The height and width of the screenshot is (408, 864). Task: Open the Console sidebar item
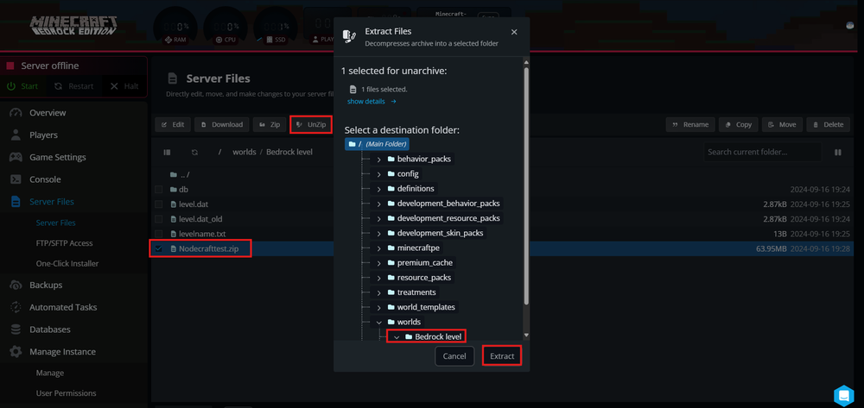[x=45, y=179]
